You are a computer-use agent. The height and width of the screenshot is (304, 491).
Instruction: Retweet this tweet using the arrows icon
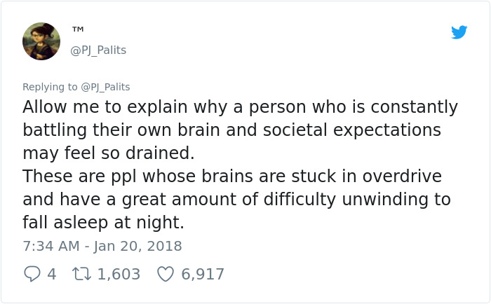(x=80, y=274)
